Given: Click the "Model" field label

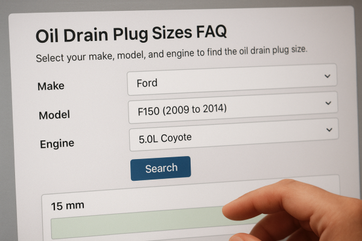Looking at the screenshot, I should point(54,115).
